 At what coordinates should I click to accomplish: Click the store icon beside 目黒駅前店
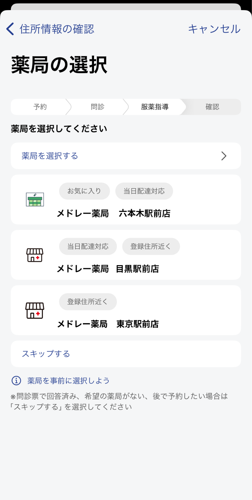click(35, 255)
